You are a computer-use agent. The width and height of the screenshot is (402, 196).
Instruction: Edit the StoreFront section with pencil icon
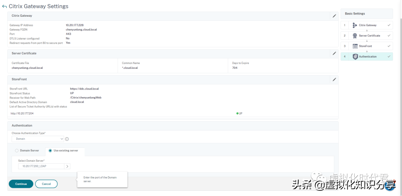[334, 80]
